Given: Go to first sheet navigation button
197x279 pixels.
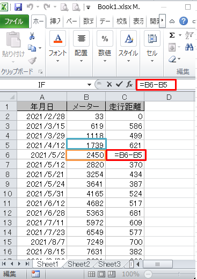Looking at the screenshot, I should [x=4, y=264].
